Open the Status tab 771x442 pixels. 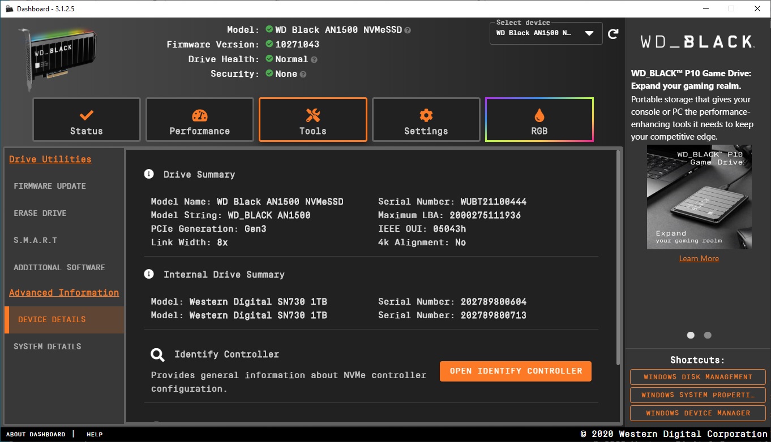(87, 119)
